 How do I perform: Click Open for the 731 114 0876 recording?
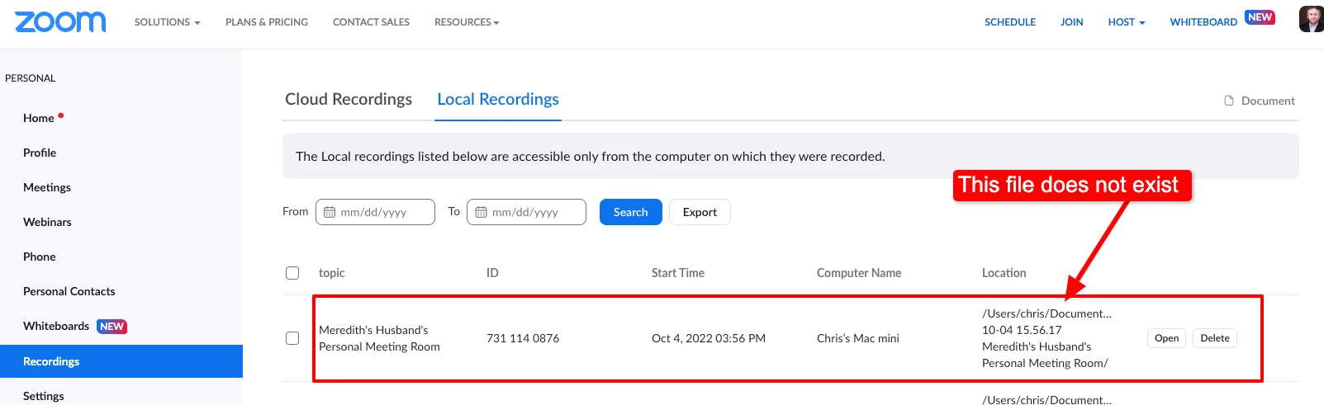pos(1166,338)
